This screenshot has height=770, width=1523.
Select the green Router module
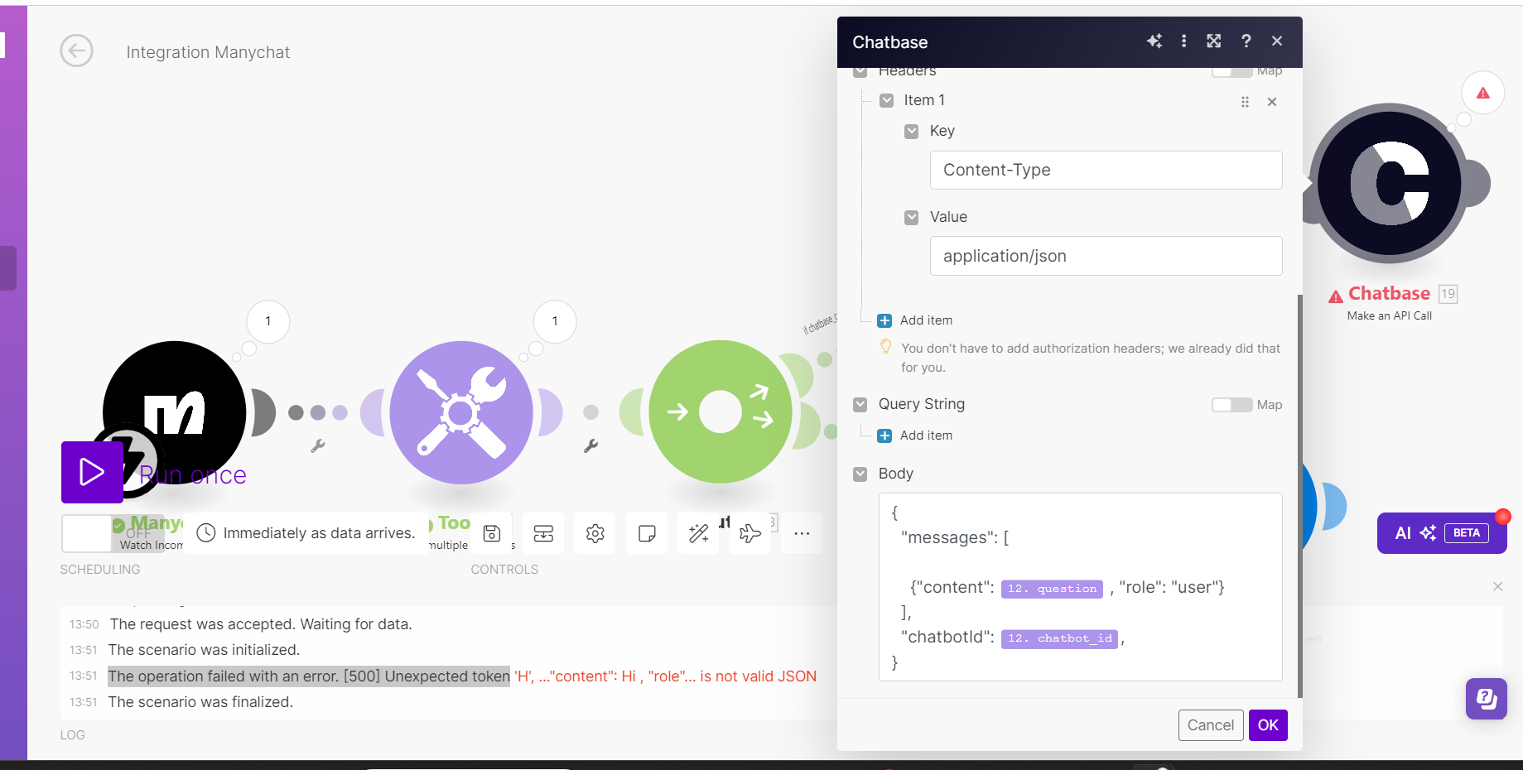coord(721,411)
